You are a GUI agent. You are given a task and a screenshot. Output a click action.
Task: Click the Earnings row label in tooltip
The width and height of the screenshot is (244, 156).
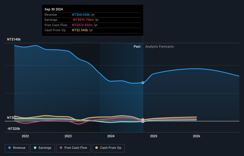pos(51,20)
